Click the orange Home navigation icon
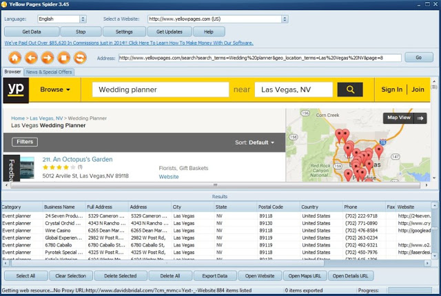The height and width of the screenshot is (296, 441). [x=15, y=58]
